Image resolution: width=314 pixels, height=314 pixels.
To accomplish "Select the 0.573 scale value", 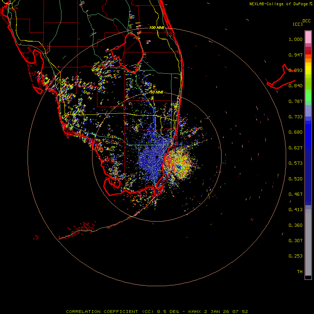I will [x=296, y=163].
